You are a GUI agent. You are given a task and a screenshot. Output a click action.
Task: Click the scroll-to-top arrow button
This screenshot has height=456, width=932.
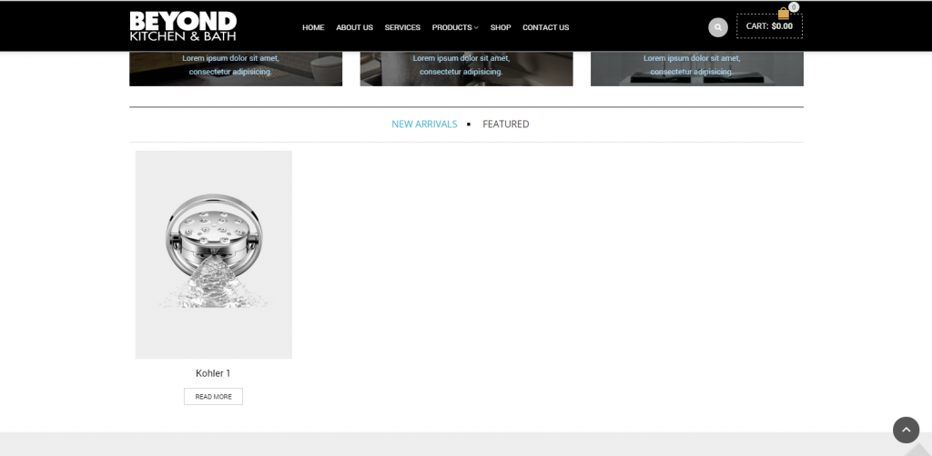click(x=906, y=430)
